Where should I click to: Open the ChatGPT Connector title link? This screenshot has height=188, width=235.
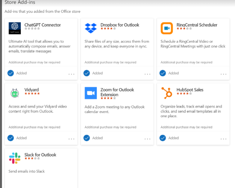[43, 25]
